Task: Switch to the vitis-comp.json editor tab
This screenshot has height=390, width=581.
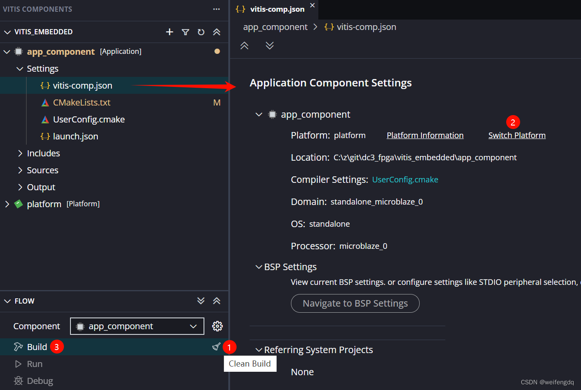Action: click(275, 10)
